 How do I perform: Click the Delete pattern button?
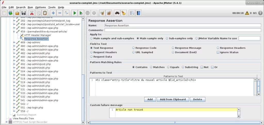(197, 99)
